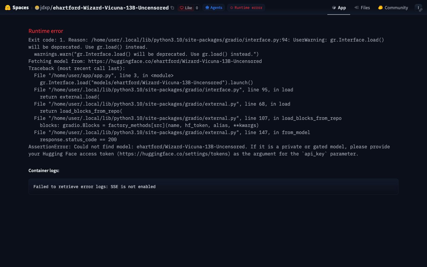
Task: Click the Hugging Face logo icon
Action: pos(8,8)
